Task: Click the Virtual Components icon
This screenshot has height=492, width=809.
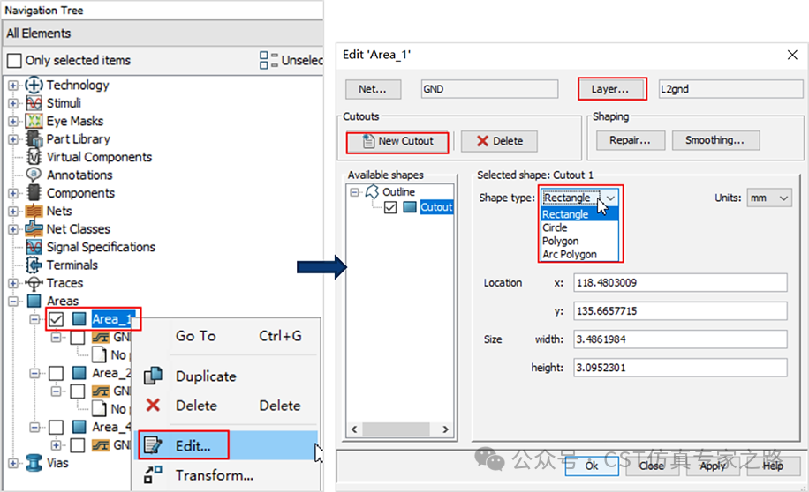Action: tap(34, 157)
